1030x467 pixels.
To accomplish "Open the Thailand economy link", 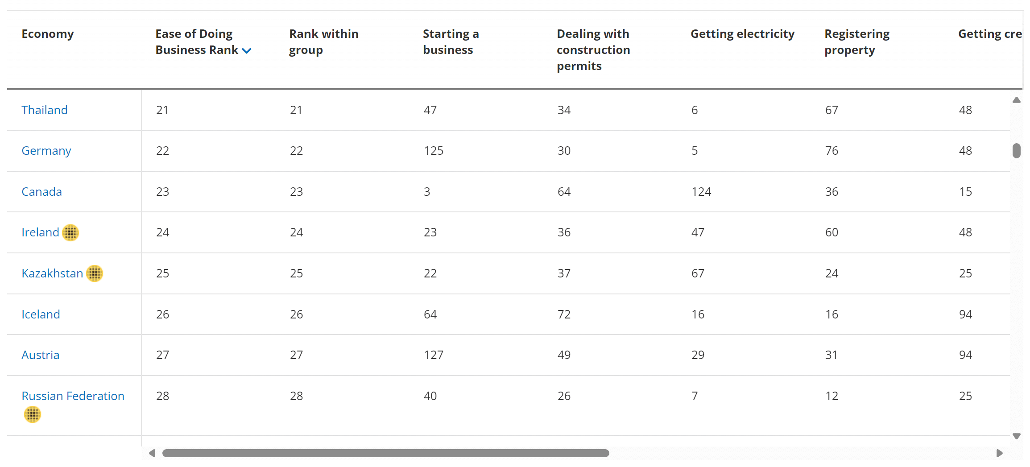I will click(45, 110).
